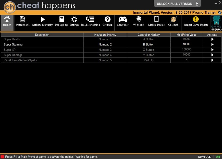The image size is (222, 159).
Task: Click the Pad Up controller cell
Action: click(149, 60)
